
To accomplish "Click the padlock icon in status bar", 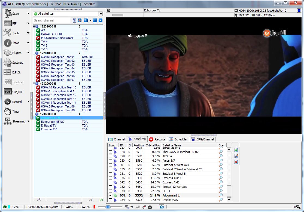I will [x=150, y=207].
